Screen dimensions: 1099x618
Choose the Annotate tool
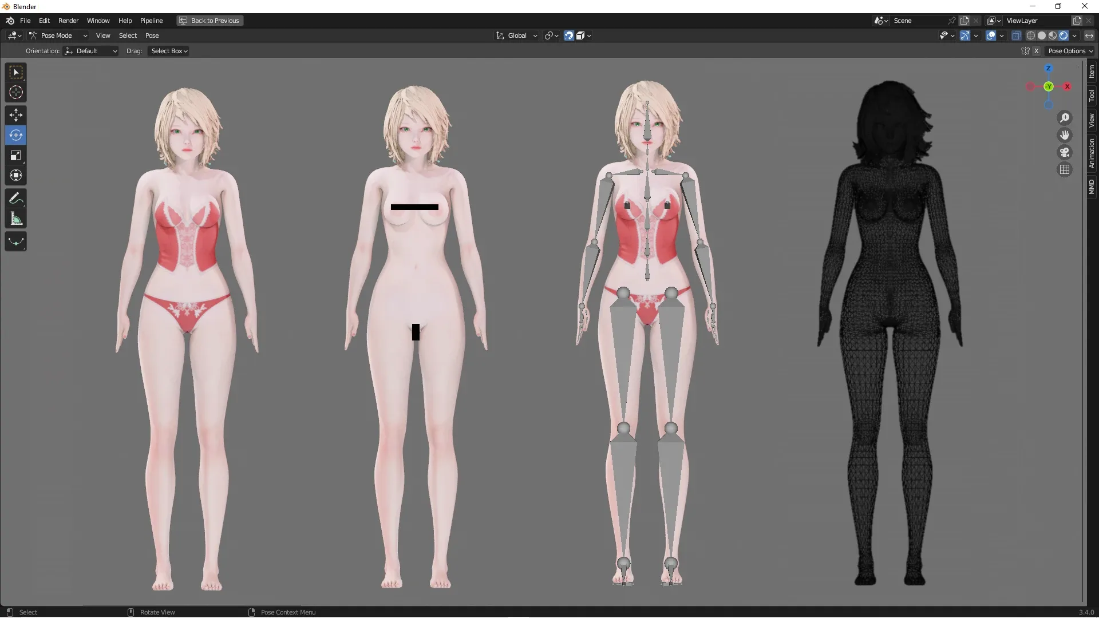[x=15, y=198]
